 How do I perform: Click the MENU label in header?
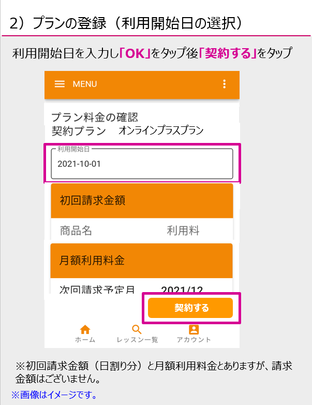(85, 84)
